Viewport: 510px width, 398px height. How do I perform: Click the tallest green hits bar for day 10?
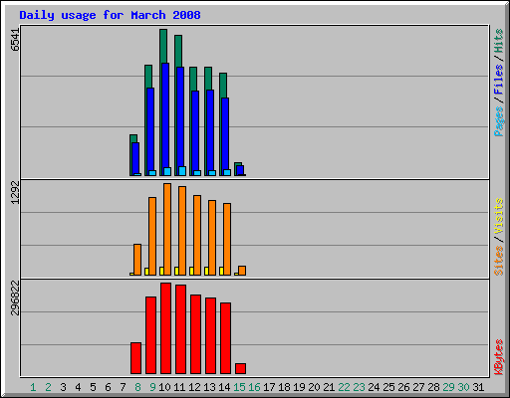[163, 46]
